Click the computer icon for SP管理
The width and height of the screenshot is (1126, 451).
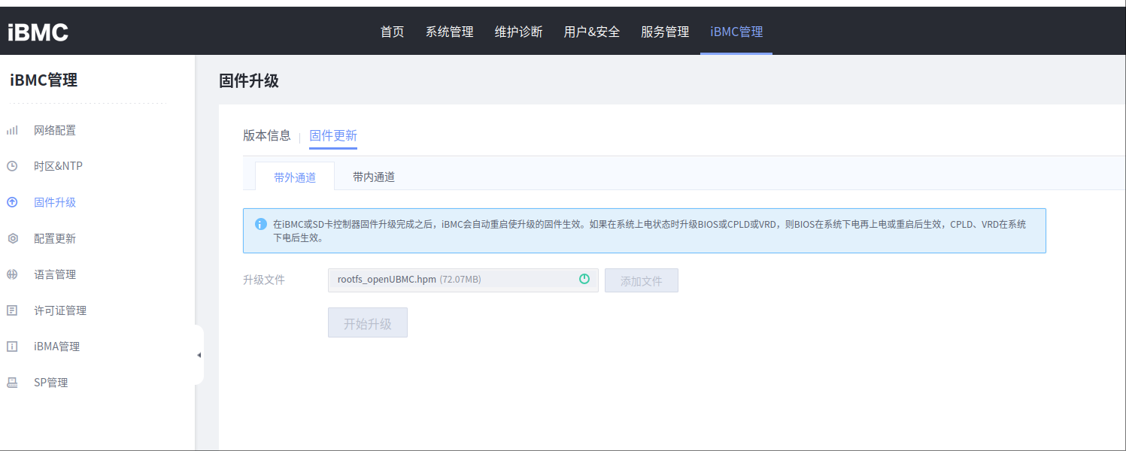12,383
